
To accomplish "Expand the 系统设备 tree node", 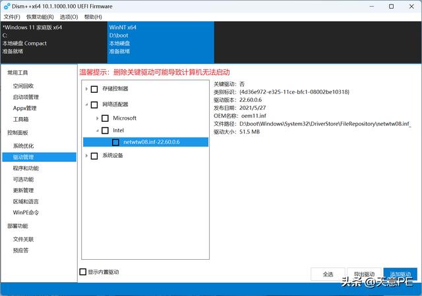I will [86, 155].
